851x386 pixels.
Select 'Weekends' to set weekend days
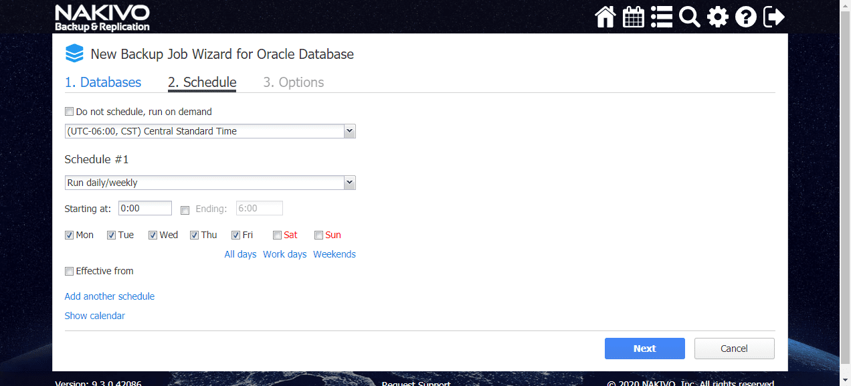[x=334, y=254]
